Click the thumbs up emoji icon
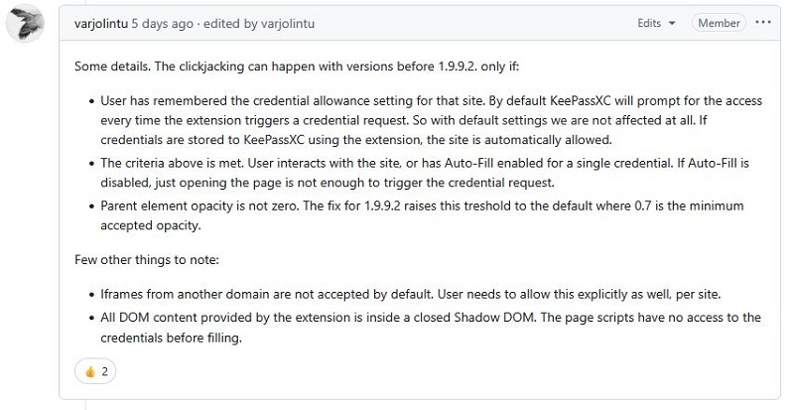The width and height of the screenshot is (794, 410). pos(90,372)
